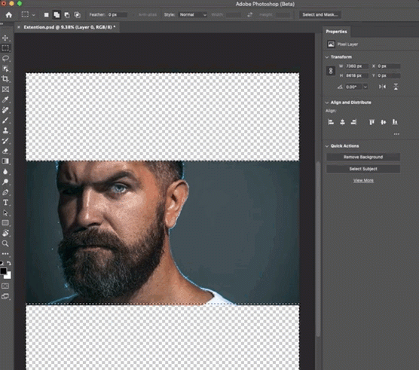Enable Intersect with Selection mode

[x=77, y=15]
